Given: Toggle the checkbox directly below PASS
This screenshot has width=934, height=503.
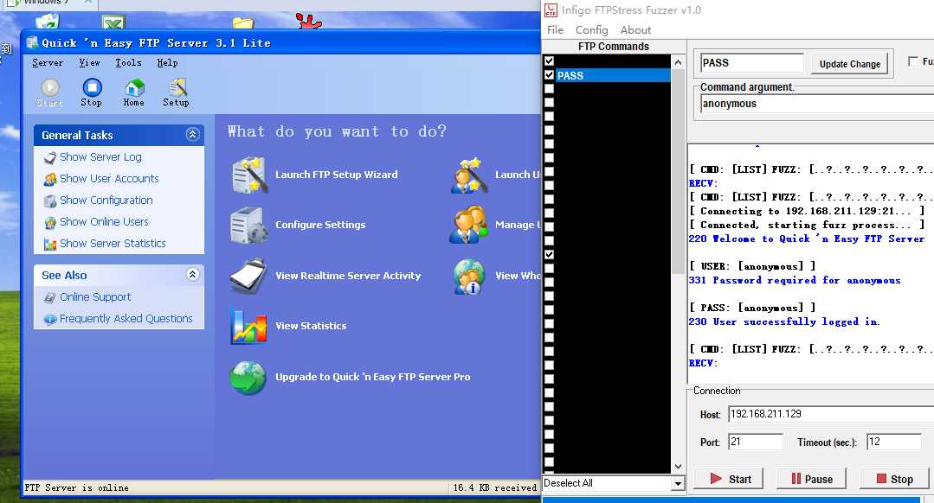Looking at the screenshot, I should click(549, 89).
